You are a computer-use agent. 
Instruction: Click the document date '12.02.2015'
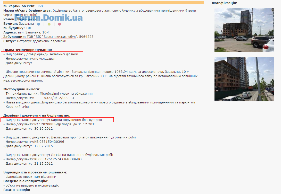pos(44,146)
